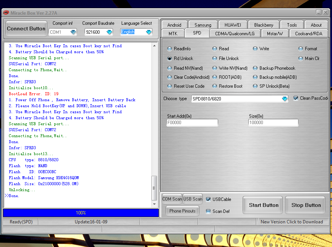Select Backup Phonebook radio option
Image resolution: width=332 pixels, height=247 pixels.
pos(255,68)
